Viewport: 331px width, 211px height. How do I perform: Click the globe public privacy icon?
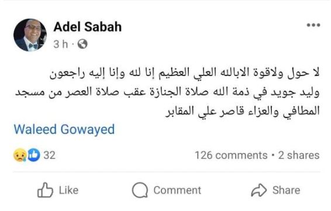[82, 44]
